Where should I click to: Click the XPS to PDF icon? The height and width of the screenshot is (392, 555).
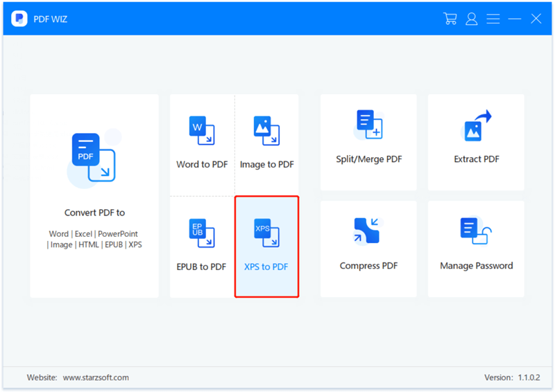[266, 233]
